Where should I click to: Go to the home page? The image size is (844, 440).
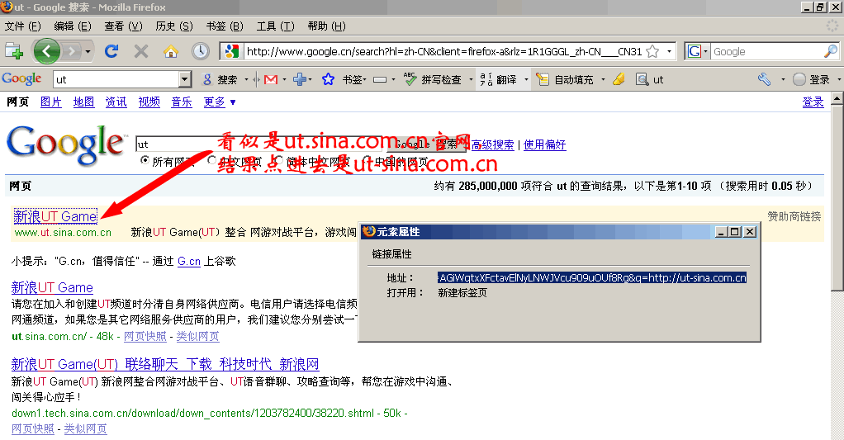[171, 52]
